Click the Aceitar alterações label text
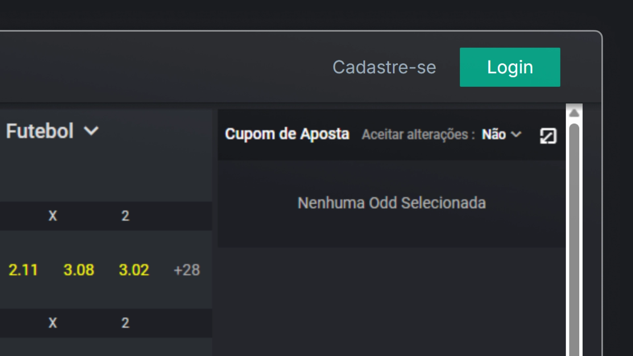Image resolution: width=633 pixels, height=356 pixels. (x=418, y=134)
